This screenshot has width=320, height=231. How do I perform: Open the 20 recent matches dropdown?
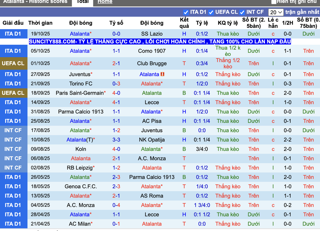point(276,12)
